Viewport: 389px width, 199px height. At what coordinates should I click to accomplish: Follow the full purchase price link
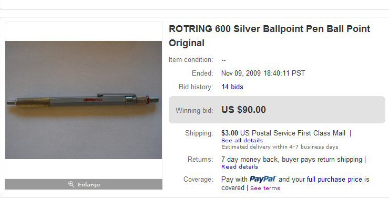[x=334, y=180]
